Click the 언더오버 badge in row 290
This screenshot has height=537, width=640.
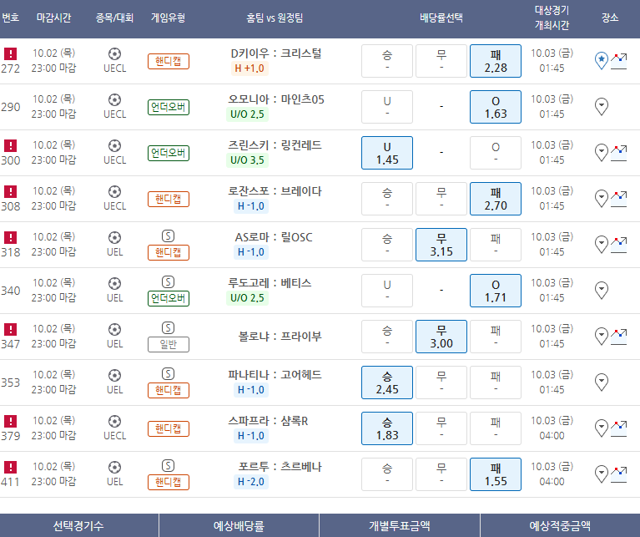168,107
